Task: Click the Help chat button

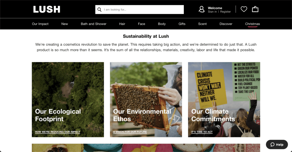Action: 277,145
